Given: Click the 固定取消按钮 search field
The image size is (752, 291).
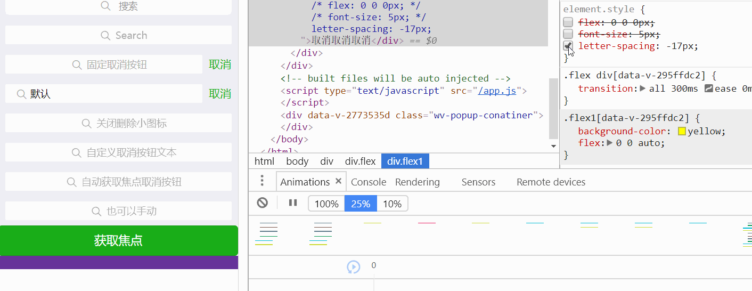Looking at the screenshot, I should tap(104, 64).
